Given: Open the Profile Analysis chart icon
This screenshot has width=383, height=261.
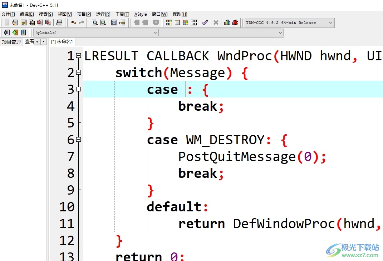Looking at the screenshot, I should tap(227, 23).
